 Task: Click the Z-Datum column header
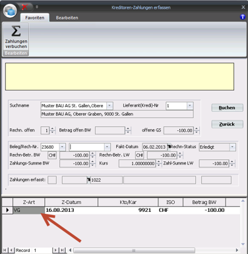coord(71,202)
